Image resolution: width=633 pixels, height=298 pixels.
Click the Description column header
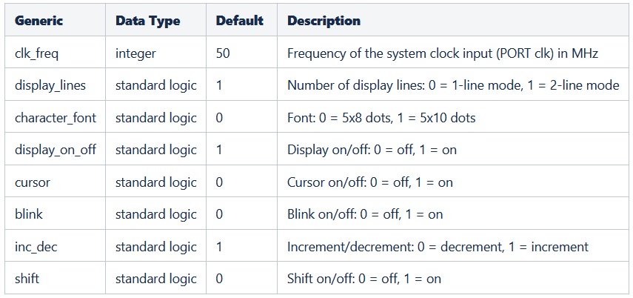click(x=324, y=21)
